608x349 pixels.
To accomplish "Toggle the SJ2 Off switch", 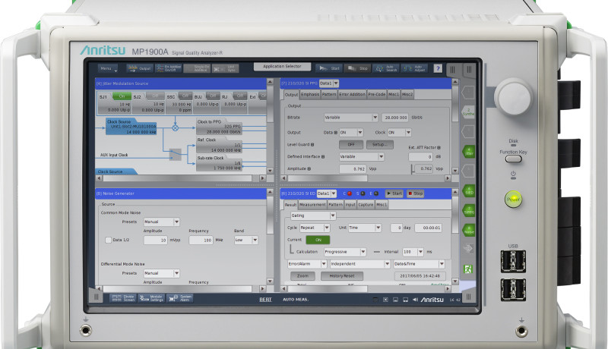I will coord(155,96).
